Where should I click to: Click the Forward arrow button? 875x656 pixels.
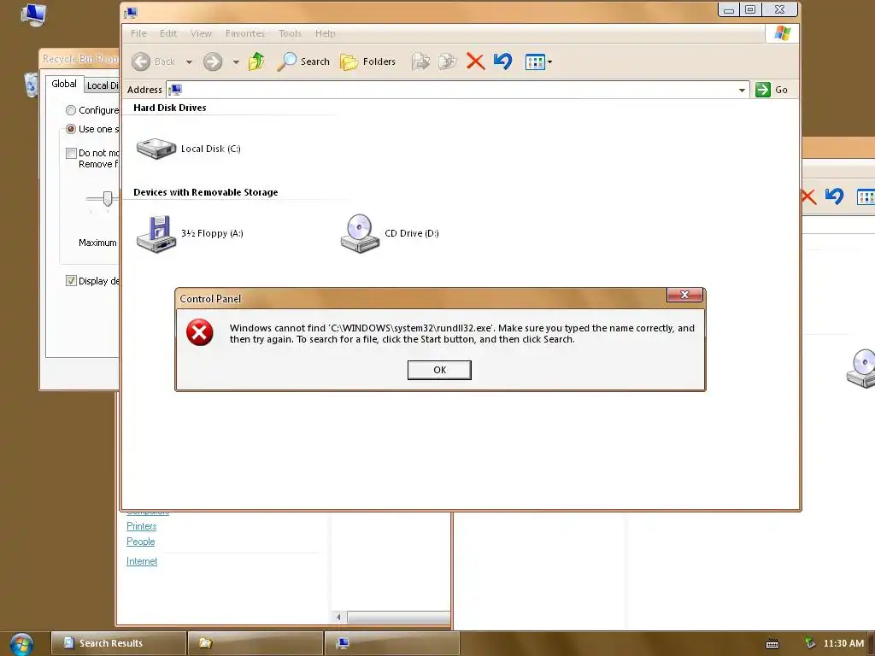[213, 61]
